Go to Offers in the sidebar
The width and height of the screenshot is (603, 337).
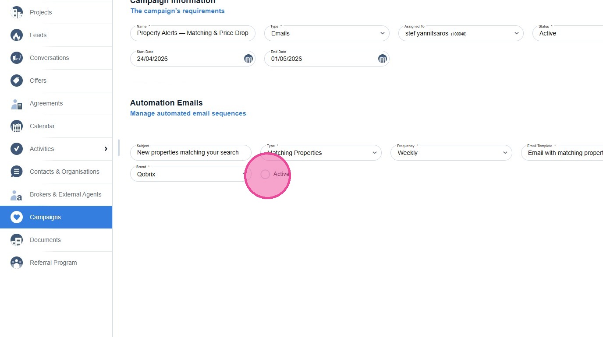[x=56, y=81]
